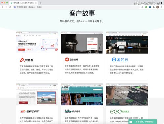Open the browser three-dot menu
This screenshot has width=164, height=124.
(161, 7)
